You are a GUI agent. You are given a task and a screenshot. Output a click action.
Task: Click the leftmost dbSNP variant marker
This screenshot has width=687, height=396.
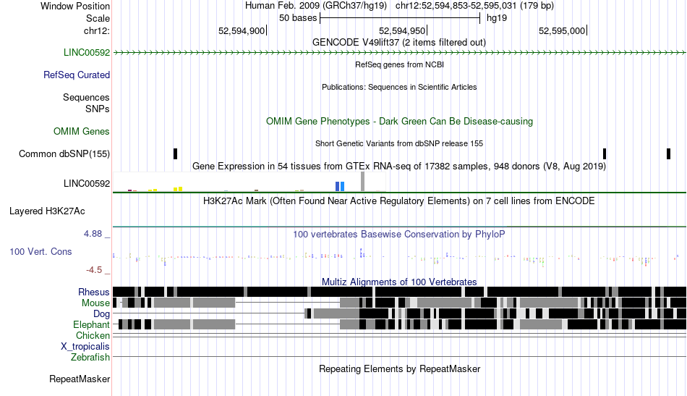tap(175, 154)
